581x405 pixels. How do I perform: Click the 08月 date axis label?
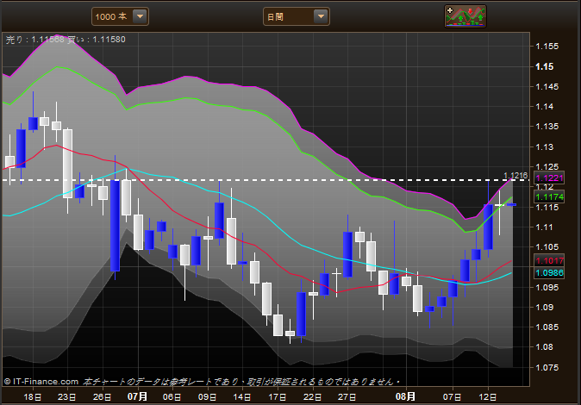coord(405,397)
